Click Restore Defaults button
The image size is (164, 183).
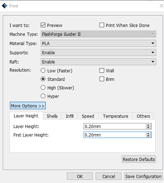[x=139, y=159]
